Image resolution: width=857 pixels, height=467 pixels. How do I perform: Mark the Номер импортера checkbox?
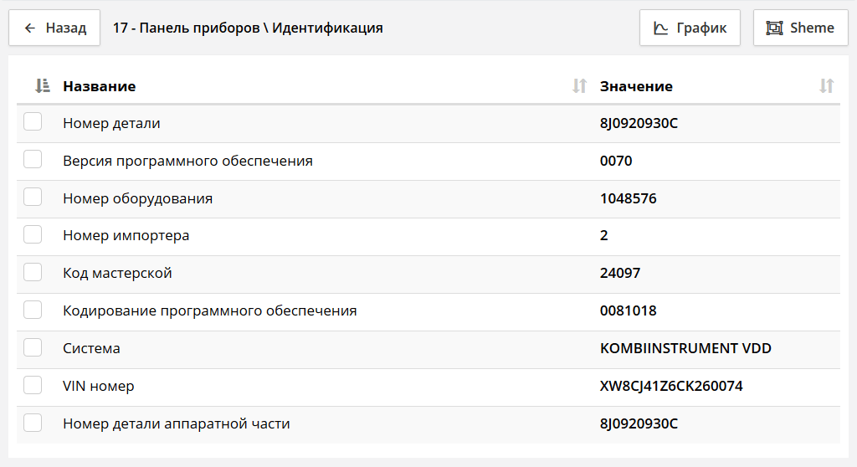(x=33, y=235)
